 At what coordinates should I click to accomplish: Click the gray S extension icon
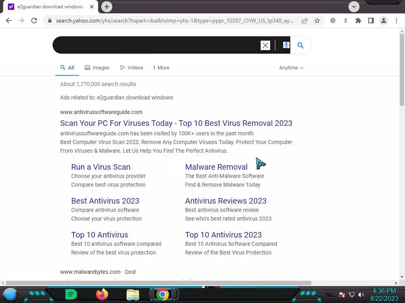click(x=346, y=21)
